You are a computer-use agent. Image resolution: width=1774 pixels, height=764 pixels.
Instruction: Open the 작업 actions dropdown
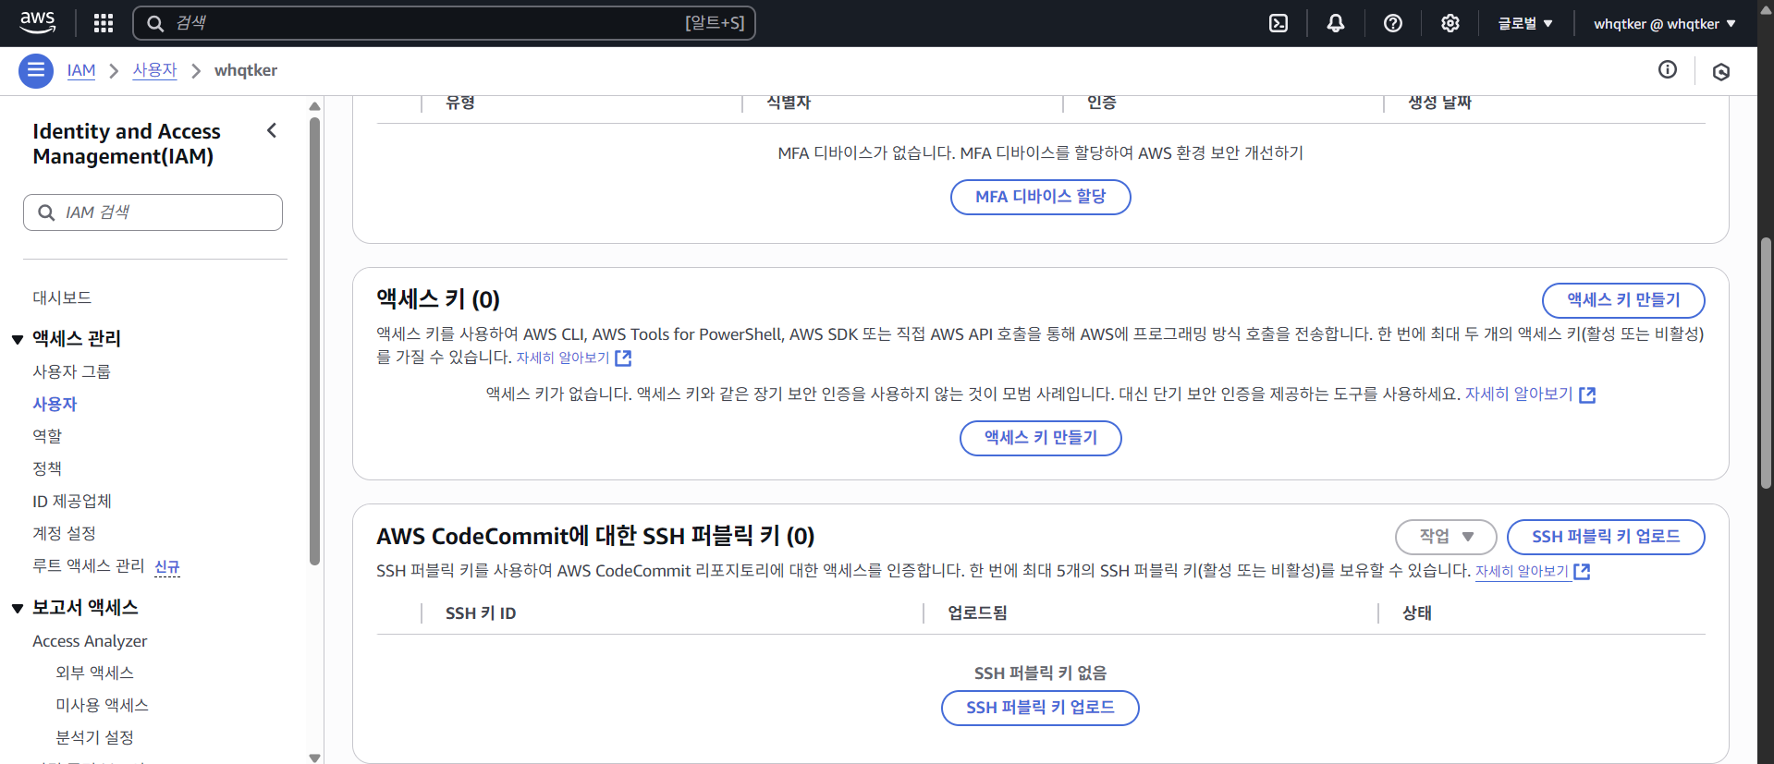1446,537
